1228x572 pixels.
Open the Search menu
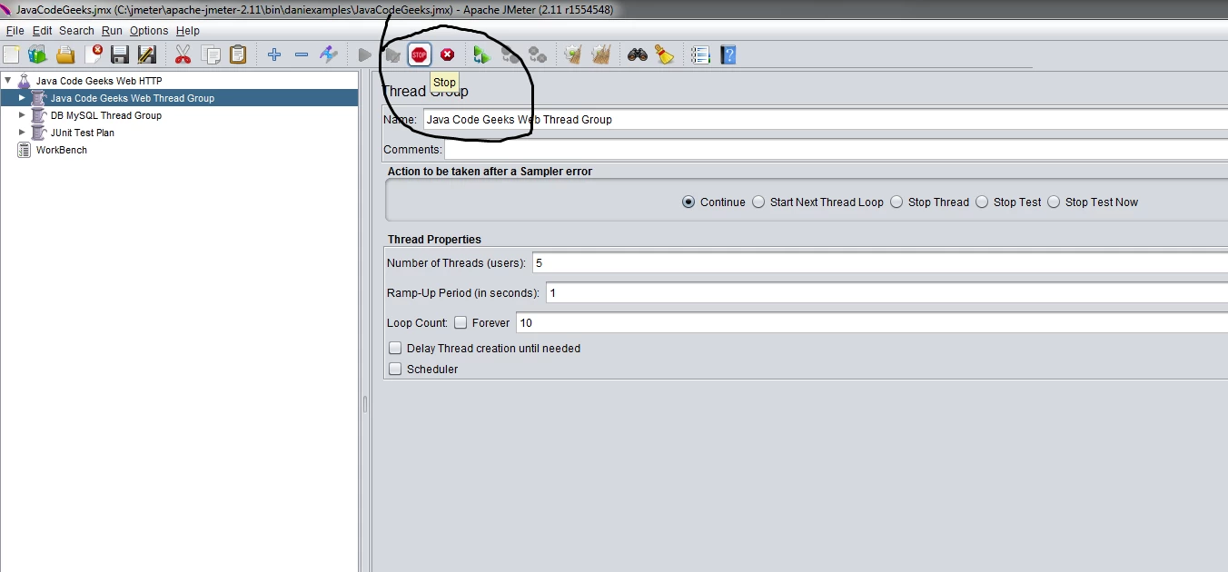point(76,31)
